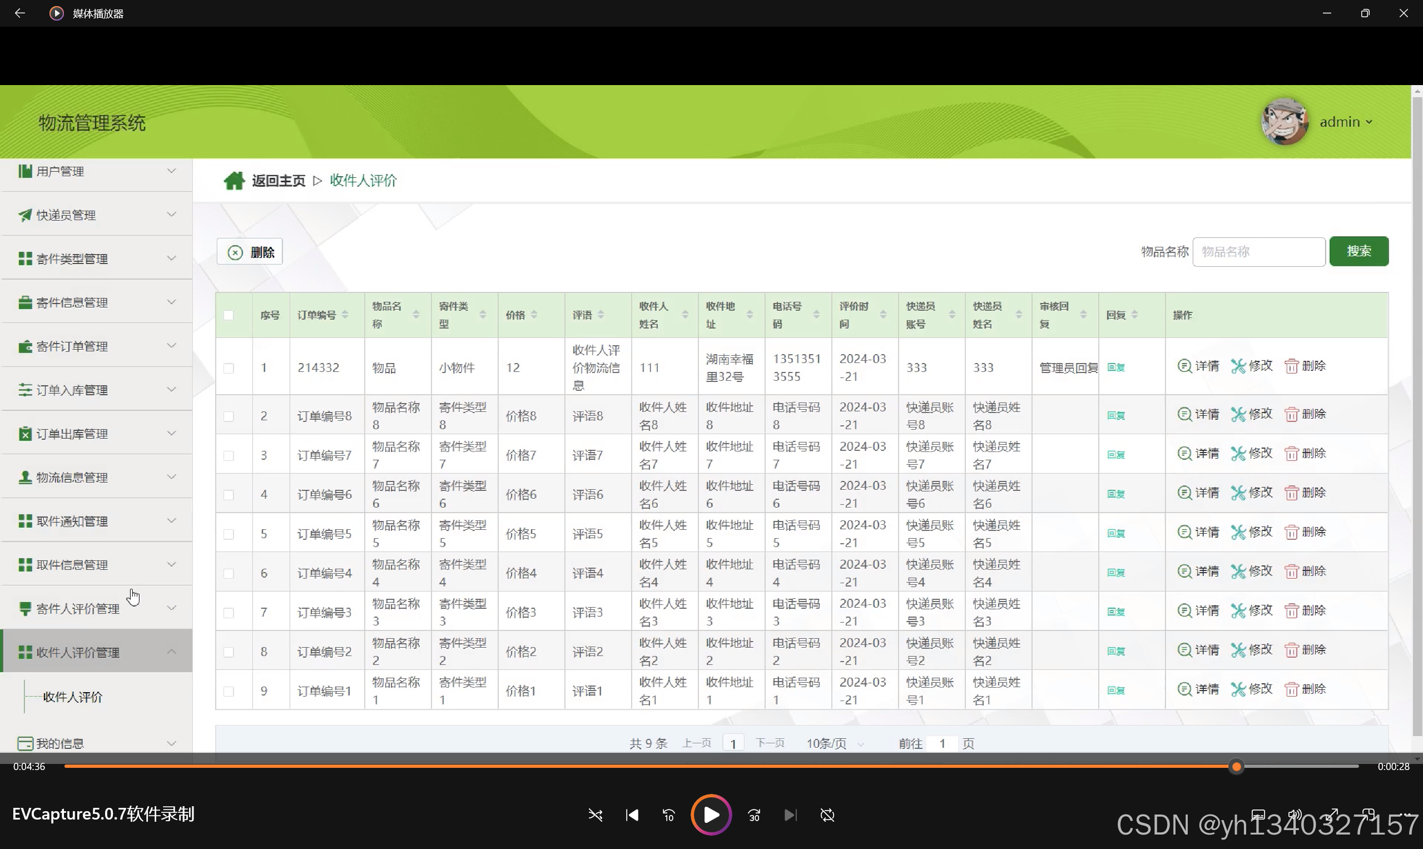This screenshot has height=849, width=1423.
Task: Click the home icon beside 返回主页
Action: point(234,181)
